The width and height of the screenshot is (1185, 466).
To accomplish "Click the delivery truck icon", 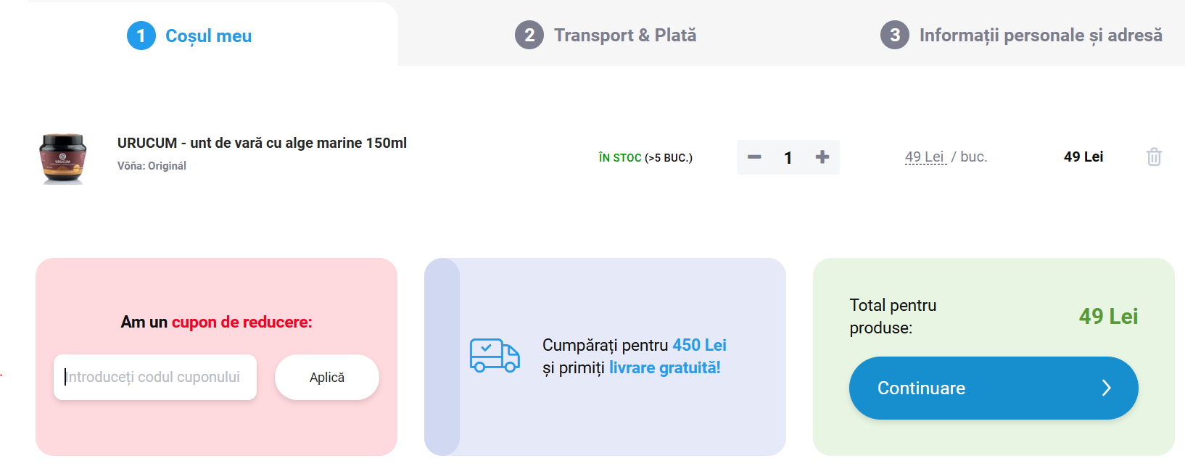I will click(495, 355).
